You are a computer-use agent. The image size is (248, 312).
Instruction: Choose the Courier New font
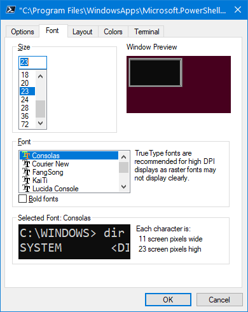(x=69, y=164)
